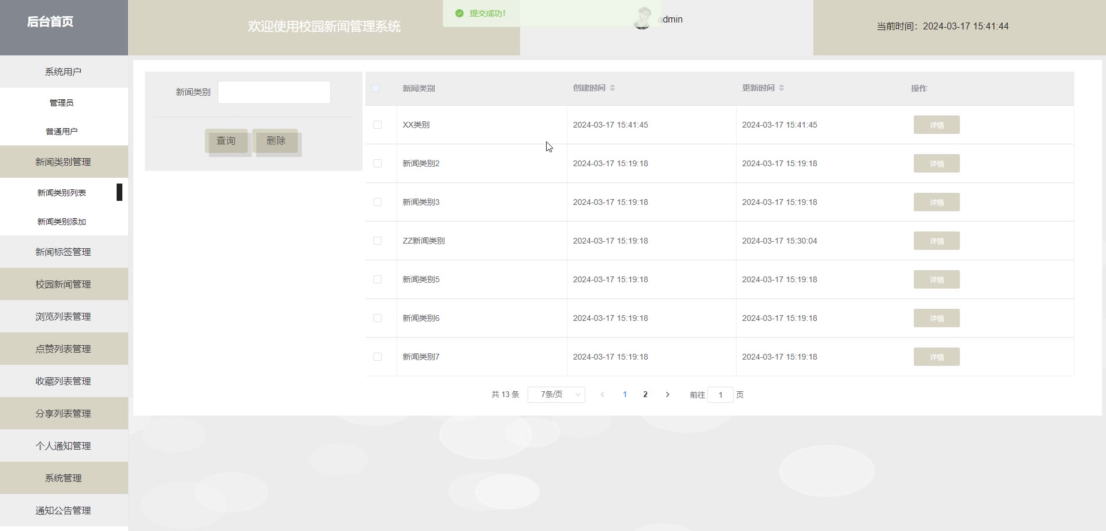This screenshot has height=531, width=1106.
Task: Check the 新闻类别2 row checkbox
Action: (378, 163)
